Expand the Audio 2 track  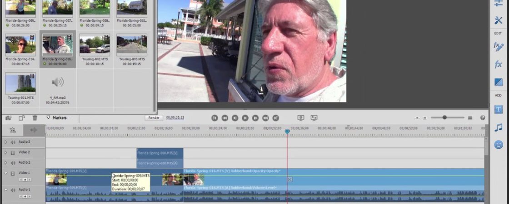click(x=5, y=163)
